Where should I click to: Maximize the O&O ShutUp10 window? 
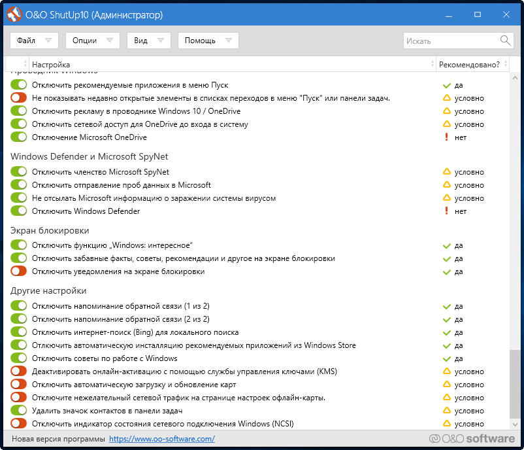click(478, 15)
